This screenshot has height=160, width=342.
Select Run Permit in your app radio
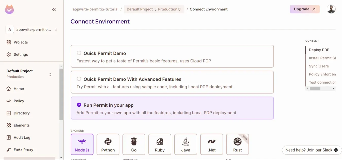[x=79, y=105]
